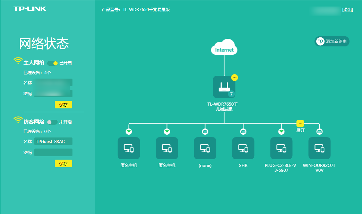Click the WIN-OUR92O7IV0V device label
362x214 pixels.
(x=319, y=168)
